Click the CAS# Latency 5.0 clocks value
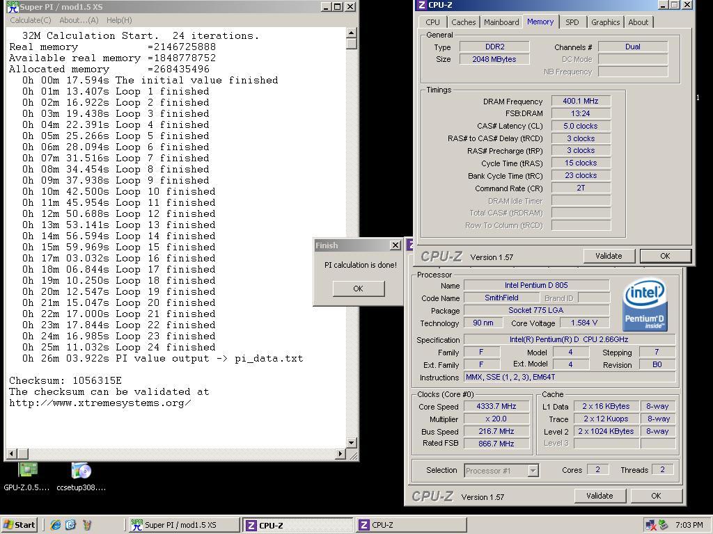 (581, 127)
